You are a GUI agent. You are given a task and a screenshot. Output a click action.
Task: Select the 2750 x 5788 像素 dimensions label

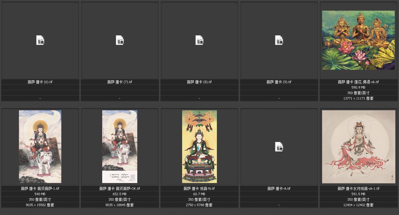(x=199, y=205)
